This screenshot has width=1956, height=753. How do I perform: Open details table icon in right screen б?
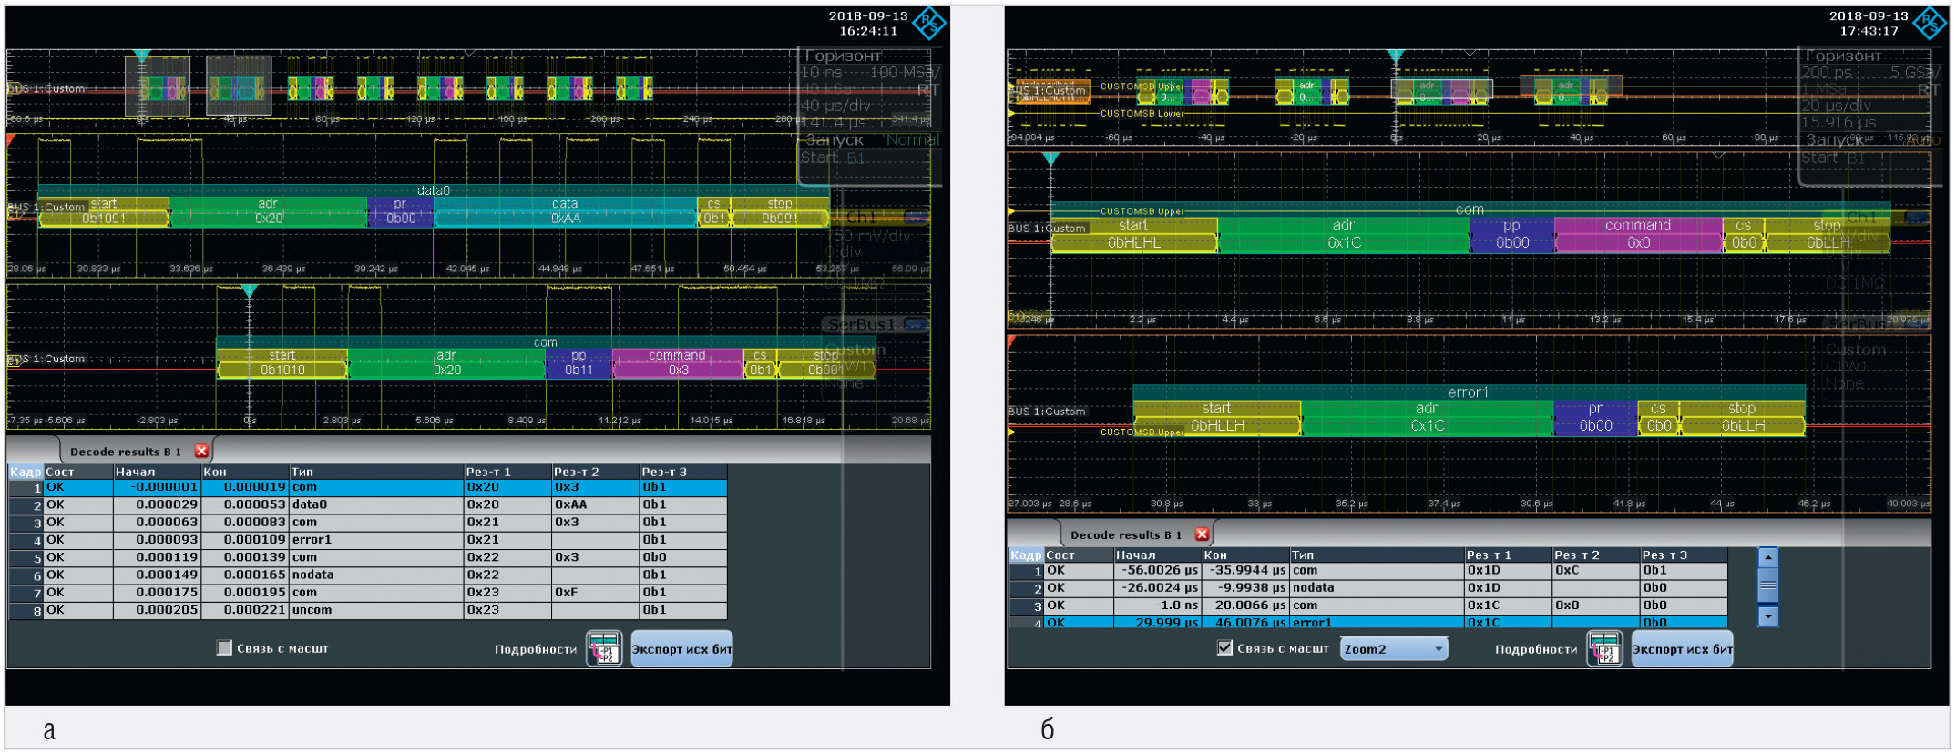[1604, 648]
